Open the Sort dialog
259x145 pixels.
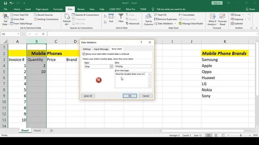(111, 19)
